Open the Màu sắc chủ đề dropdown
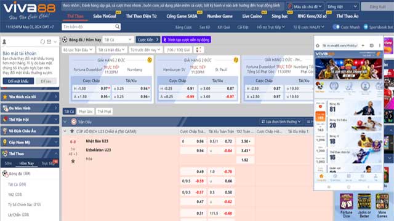 pos(305,7)
